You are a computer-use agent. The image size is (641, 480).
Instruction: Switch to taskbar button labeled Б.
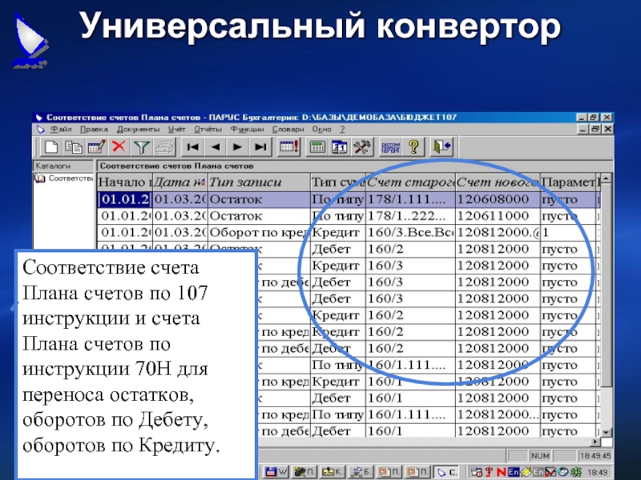[x=361, y=472]
